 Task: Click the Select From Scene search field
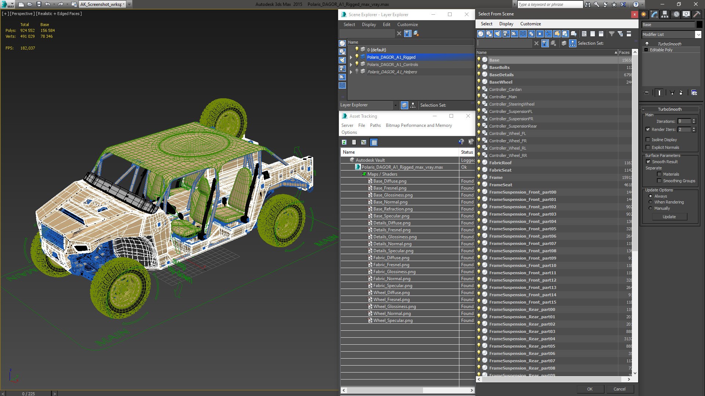[x=505, y=43]
